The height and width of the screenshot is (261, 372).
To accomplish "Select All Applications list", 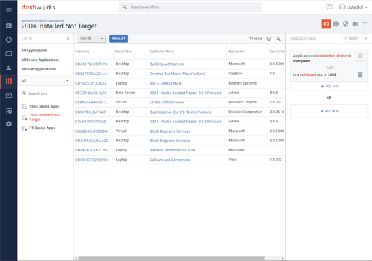I will pos(34,51).
